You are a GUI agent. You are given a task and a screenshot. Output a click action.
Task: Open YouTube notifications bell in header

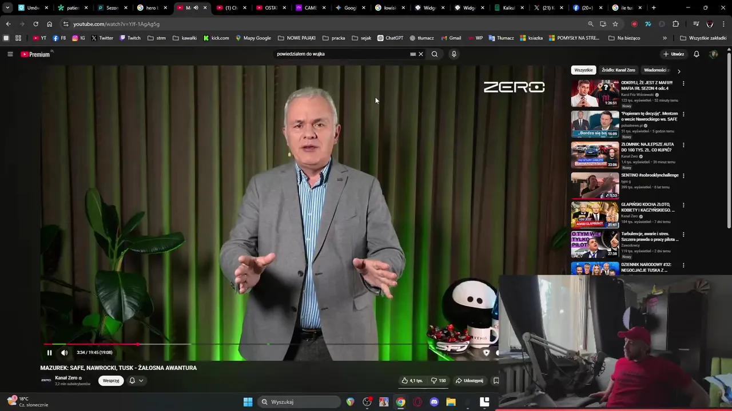(x=697, y=54)
